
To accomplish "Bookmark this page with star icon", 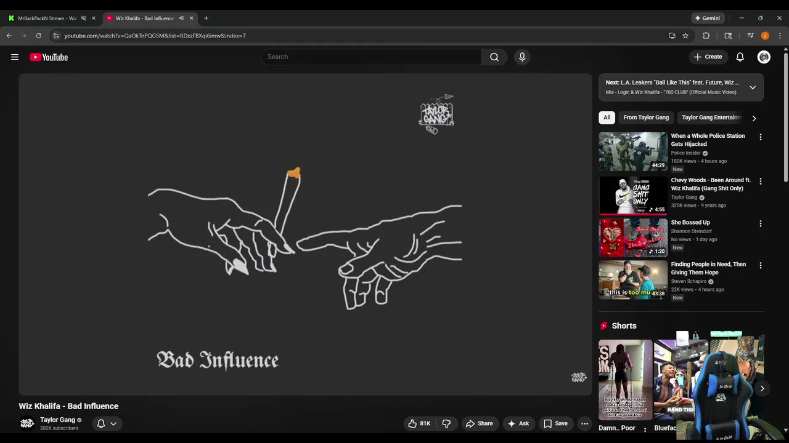I will (685, 36).
